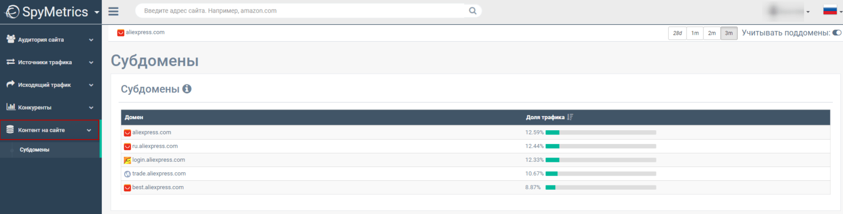This screenshot has width=843, height=214.
Task: Click the Russian flag language icon
Action: pos(830,11)
